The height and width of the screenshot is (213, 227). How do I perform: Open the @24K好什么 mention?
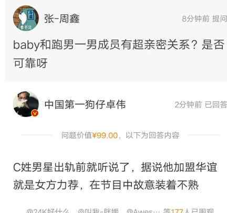(47, 211)
